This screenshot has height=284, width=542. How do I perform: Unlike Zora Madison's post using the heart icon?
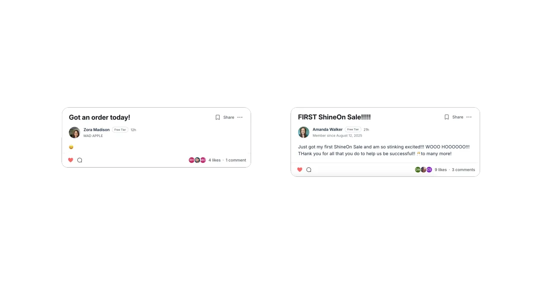(70, 160)
